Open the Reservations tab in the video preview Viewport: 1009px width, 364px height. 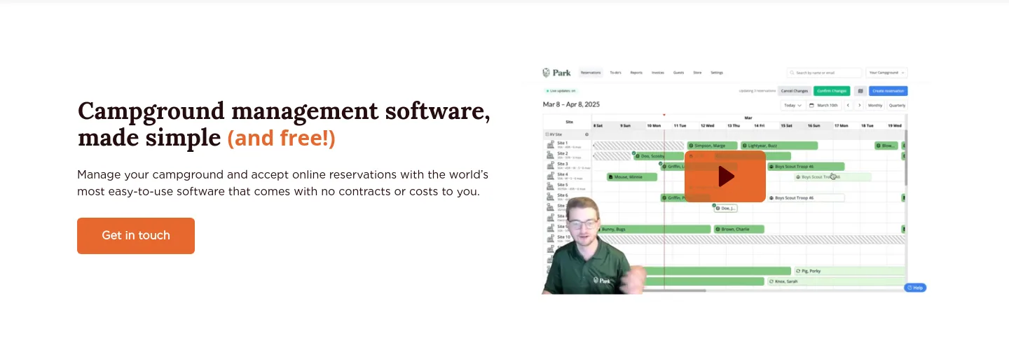pos(591,73)
